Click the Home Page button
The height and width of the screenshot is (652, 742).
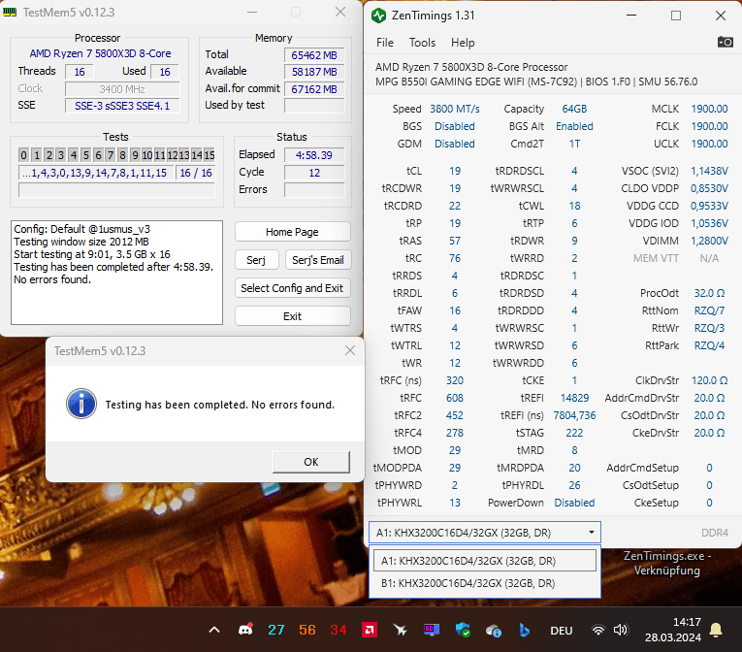293,232
